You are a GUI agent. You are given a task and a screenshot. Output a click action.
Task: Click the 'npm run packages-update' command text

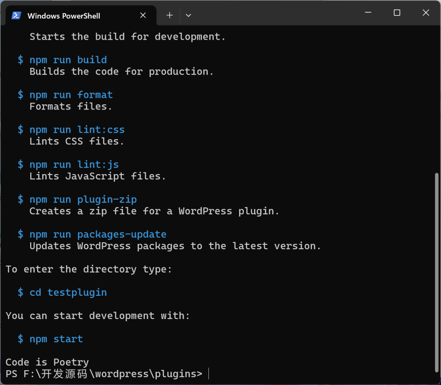(98, 235)
